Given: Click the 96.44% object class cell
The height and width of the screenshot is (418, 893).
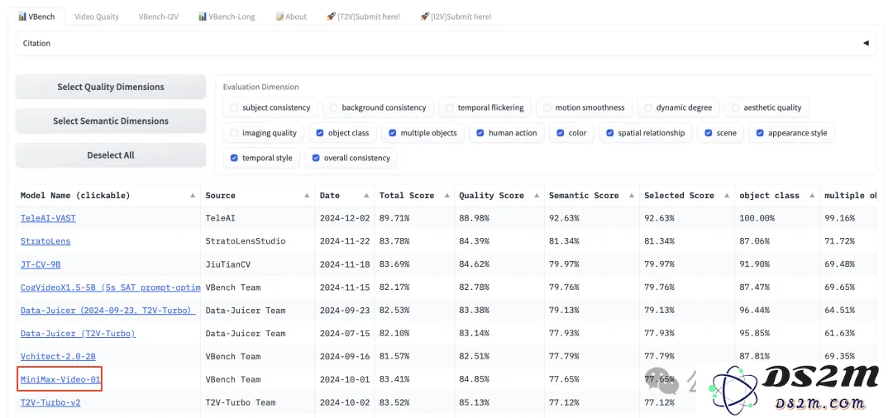Looking at the screenshot, I should [777, 311].
